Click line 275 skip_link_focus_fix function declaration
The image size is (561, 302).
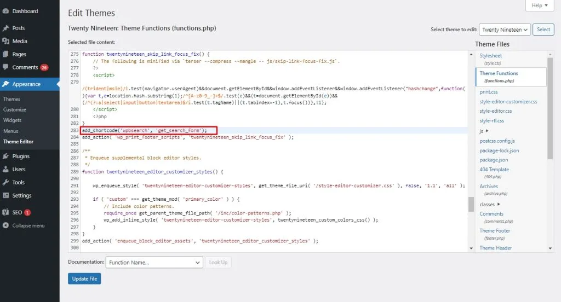146,54
